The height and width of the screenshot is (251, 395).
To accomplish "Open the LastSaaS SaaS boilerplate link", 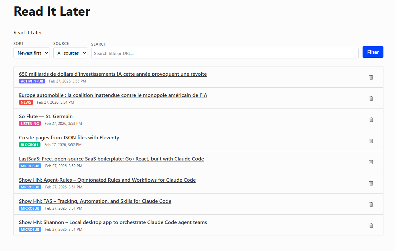I will point(111,159).
